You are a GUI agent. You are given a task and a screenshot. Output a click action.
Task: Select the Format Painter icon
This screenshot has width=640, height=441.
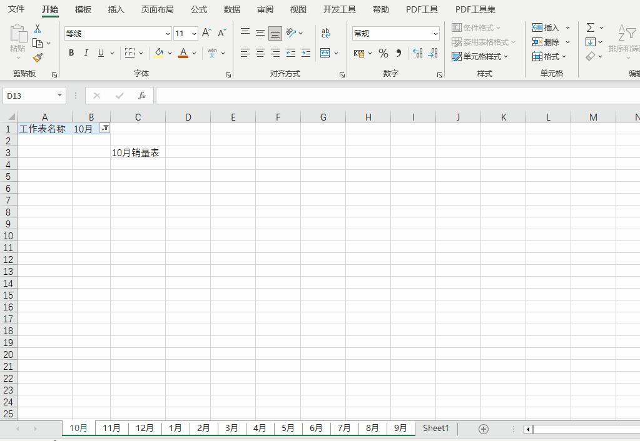pos(38,58)
